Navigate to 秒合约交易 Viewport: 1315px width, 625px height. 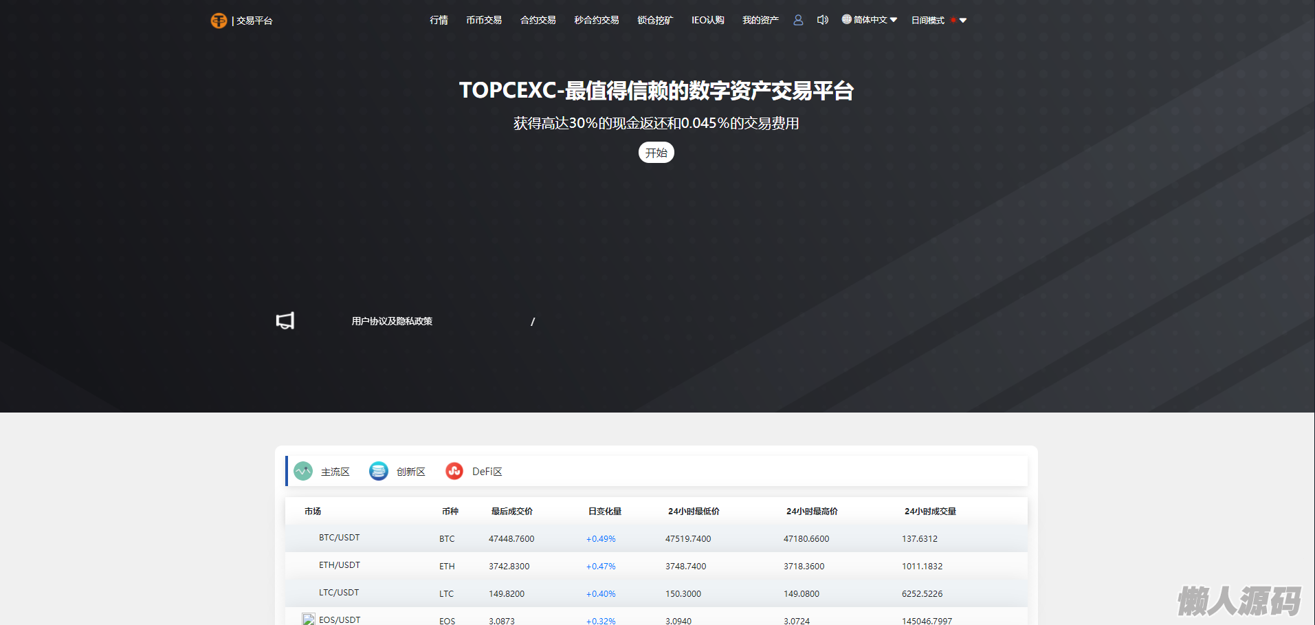point(597,21)
